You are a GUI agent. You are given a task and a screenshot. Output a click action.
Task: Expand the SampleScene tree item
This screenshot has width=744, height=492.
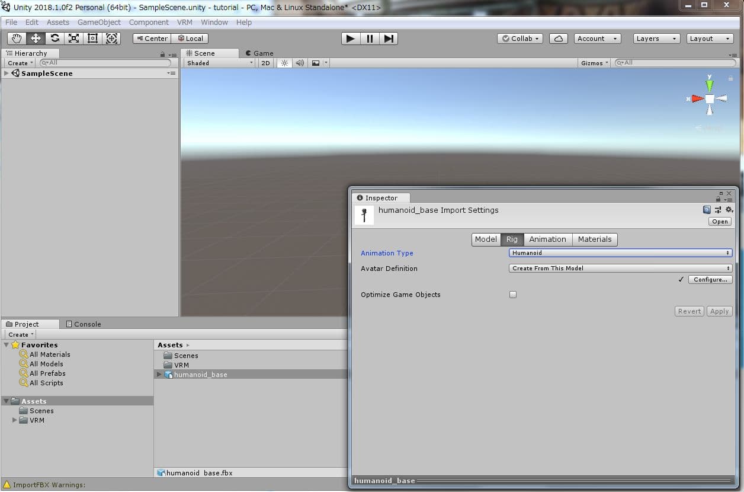pos(7,74)
